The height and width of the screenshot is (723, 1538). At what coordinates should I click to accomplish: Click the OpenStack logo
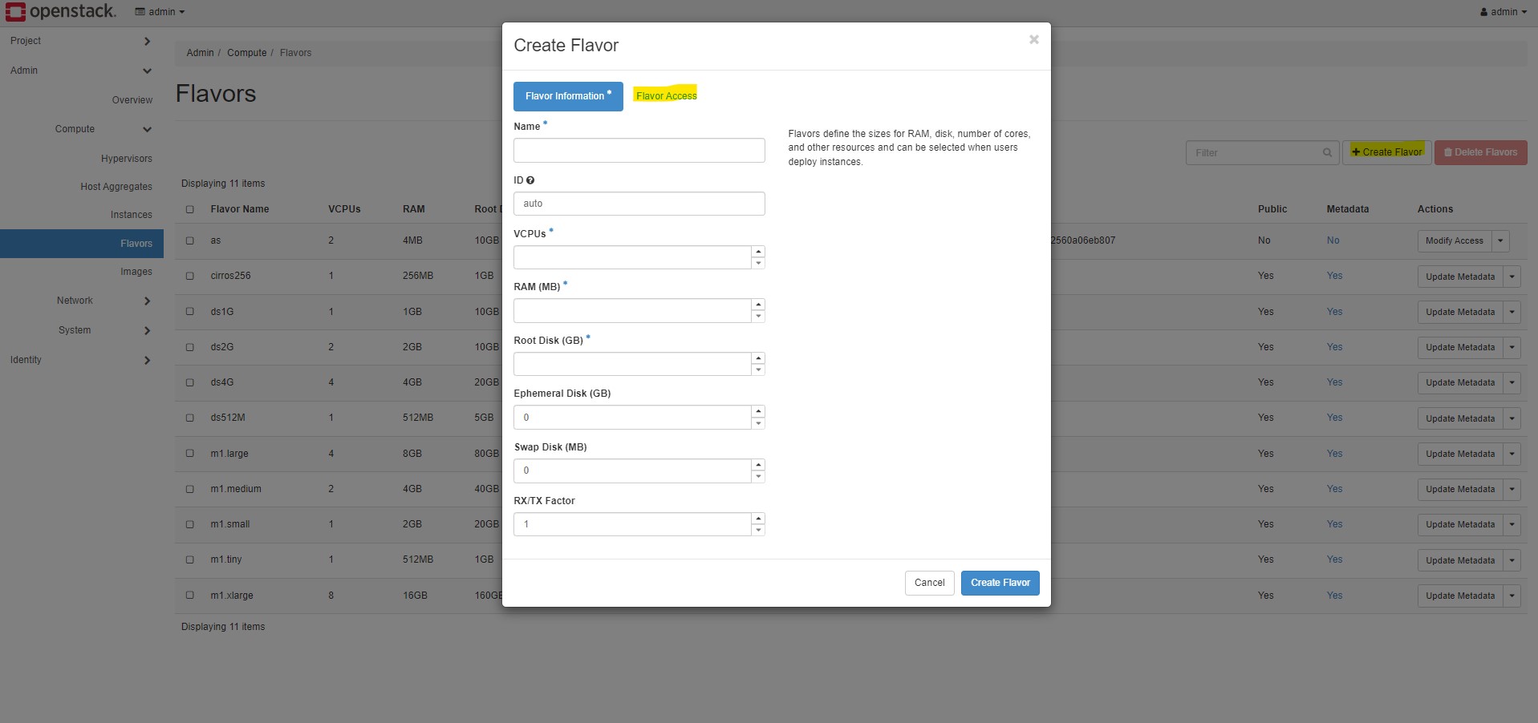61,11
